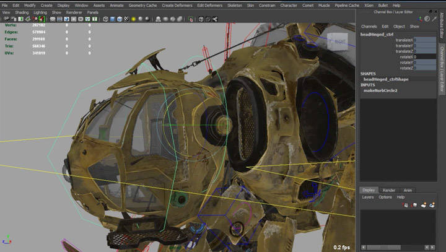Image resolution: width=446 pixels, height=252 pixels.
Task: Open the Layers dropdown menu in Layer Editor
Action: pyautogui.click(x=368, y=197)
